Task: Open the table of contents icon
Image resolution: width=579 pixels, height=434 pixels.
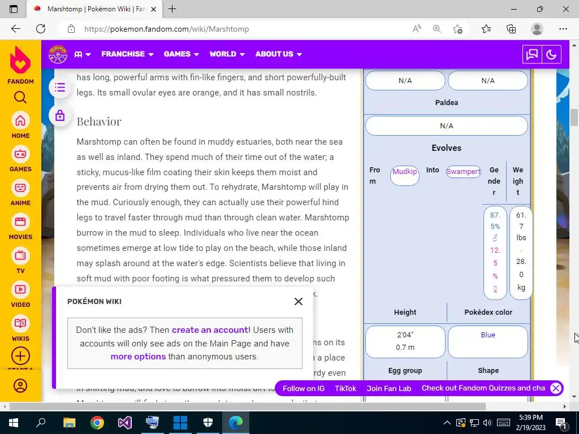Action: (x=60, y=88)
